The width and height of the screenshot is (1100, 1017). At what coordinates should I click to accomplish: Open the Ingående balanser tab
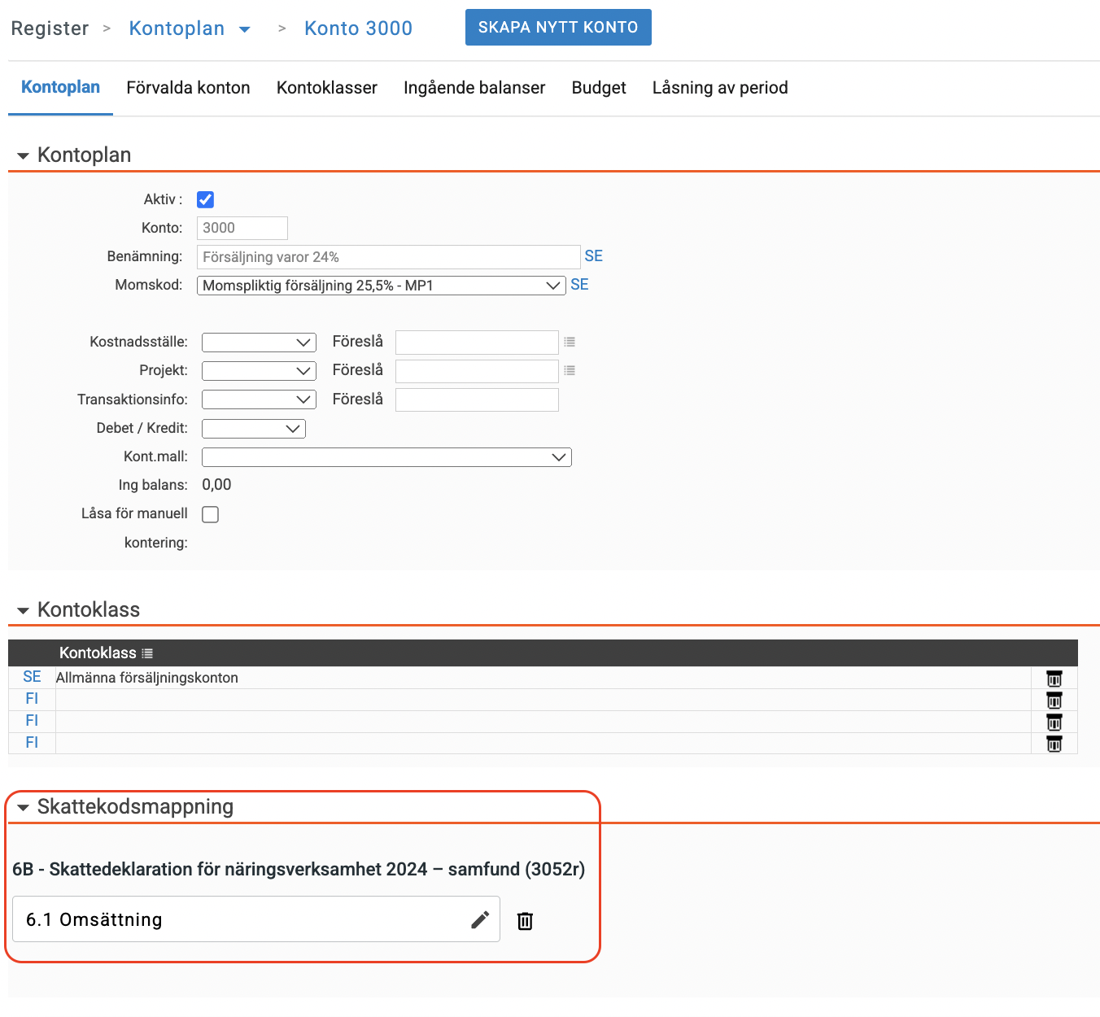474,88
